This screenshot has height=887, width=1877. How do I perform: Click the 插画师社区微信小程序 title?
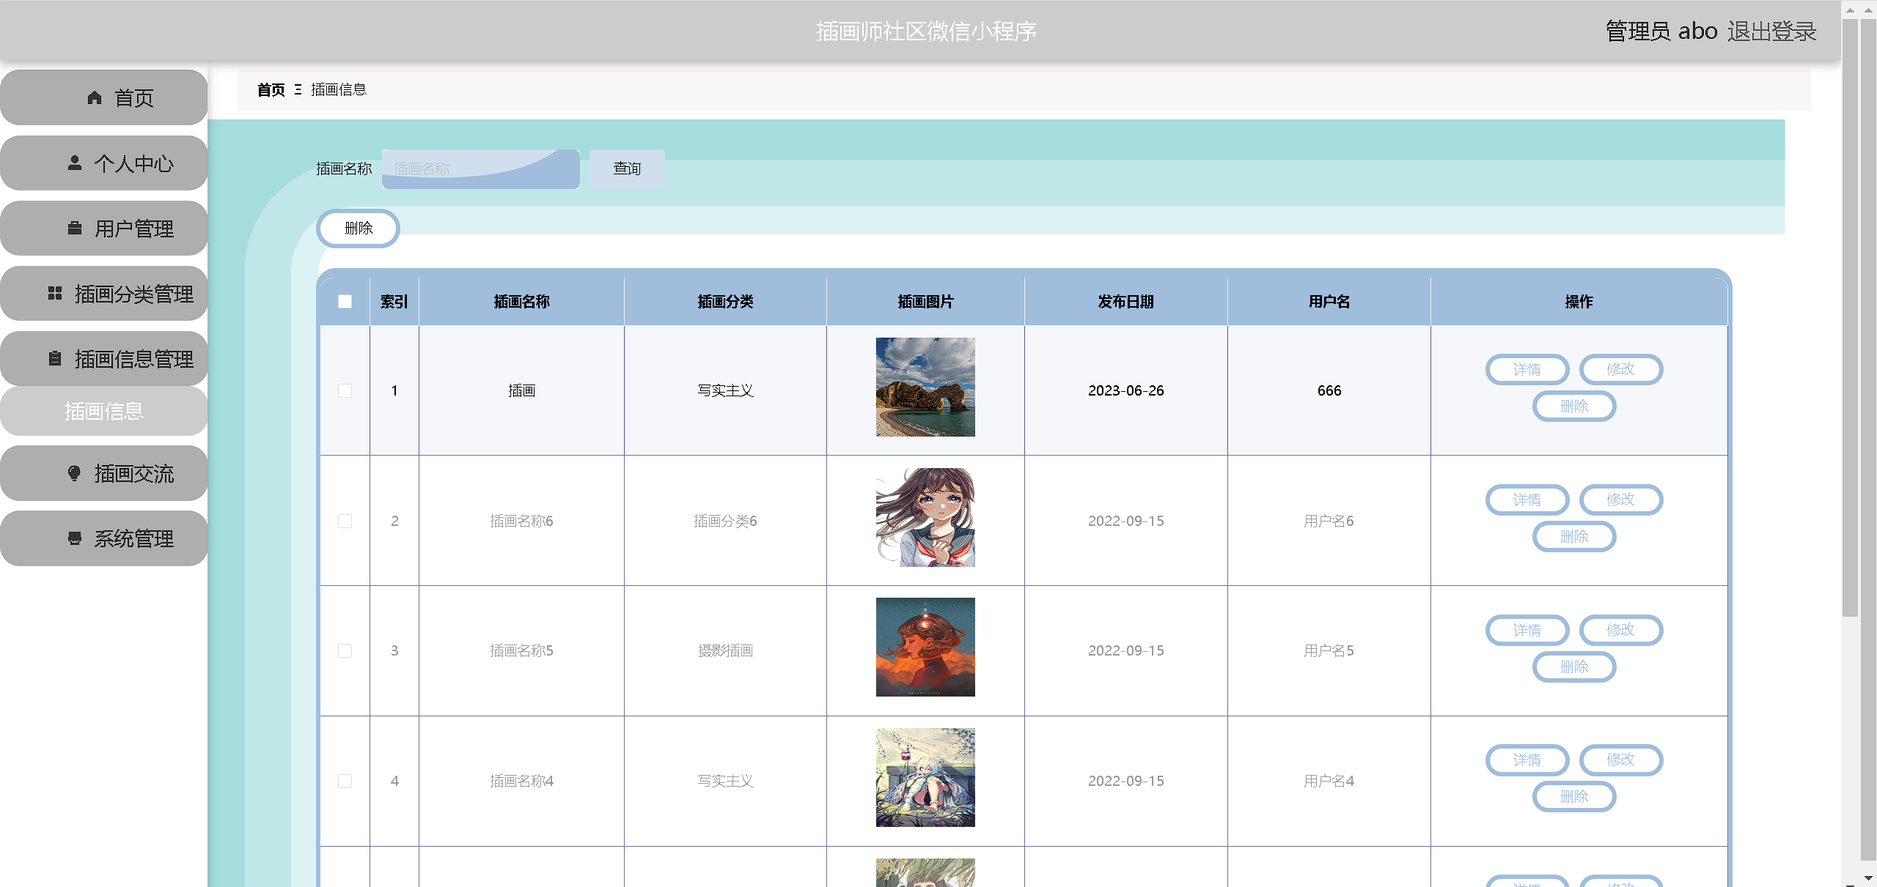pyautogui.click(x=926, y=31)
